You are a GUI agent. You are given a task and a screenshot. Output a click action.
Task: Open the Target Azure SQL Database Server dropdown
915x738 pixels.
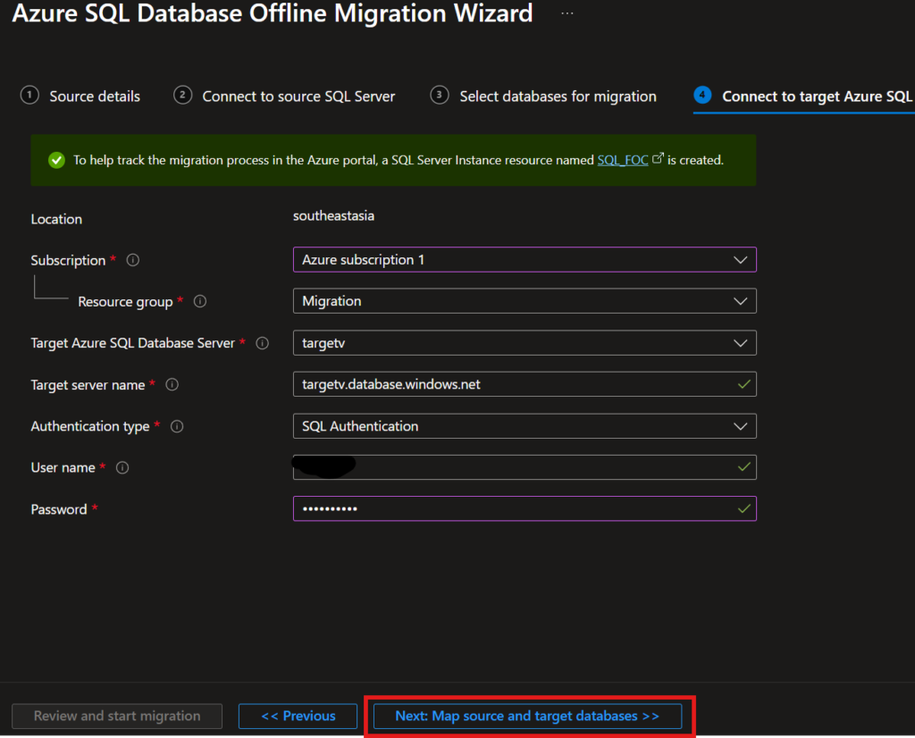[524, 343]
